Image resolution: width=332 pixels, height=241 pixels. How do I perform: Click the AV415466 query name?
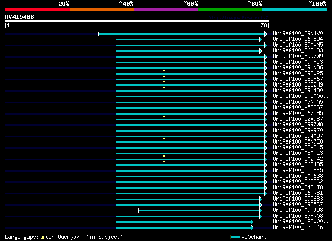coord(20,17)
